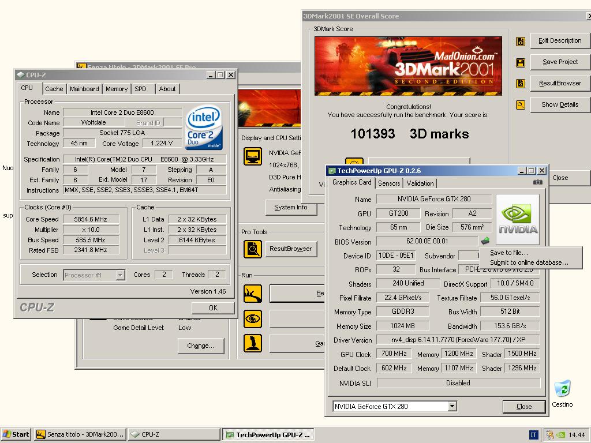
Task: Click the CPU-Z Core Speed value 5854.6 MHz
Action: [91, 219]
